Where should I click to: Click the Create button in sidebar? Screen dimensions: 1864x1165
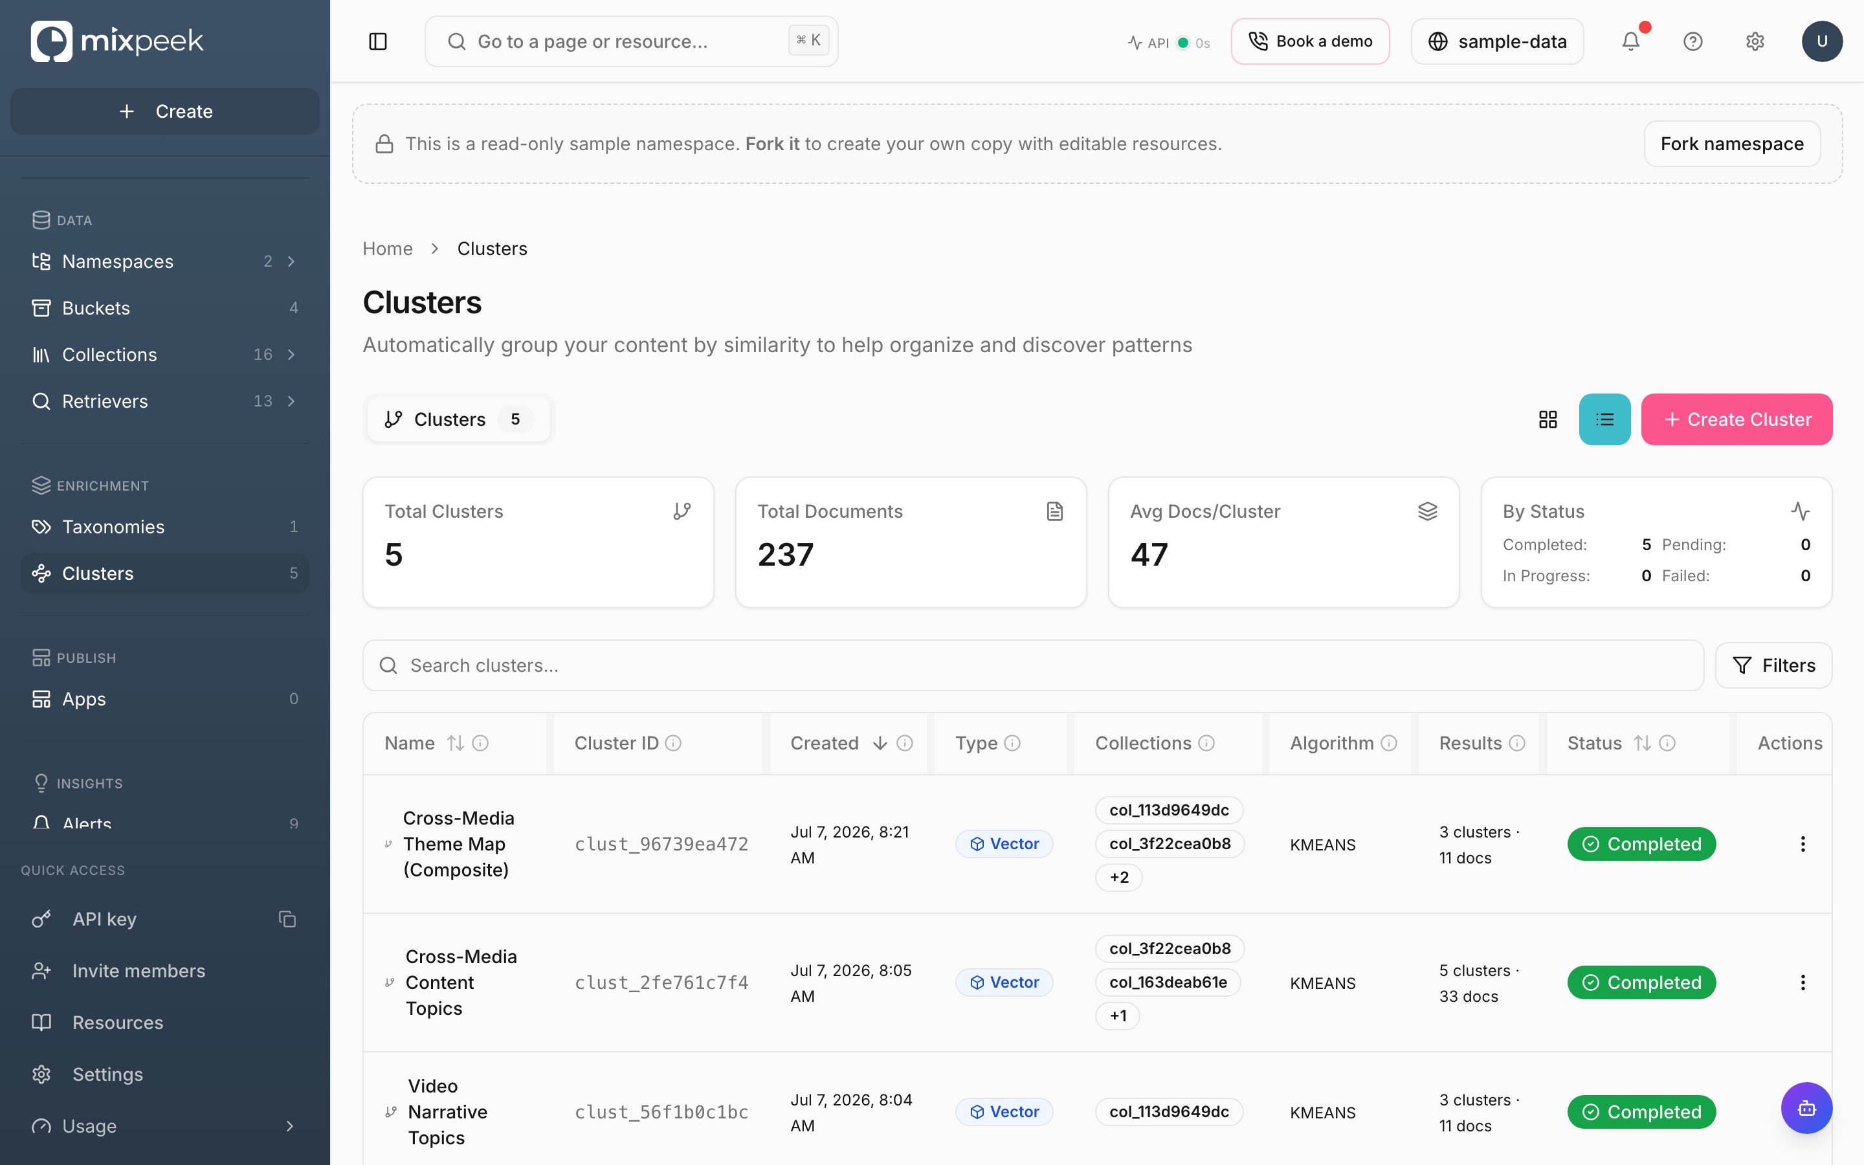(x=165, y=111)
